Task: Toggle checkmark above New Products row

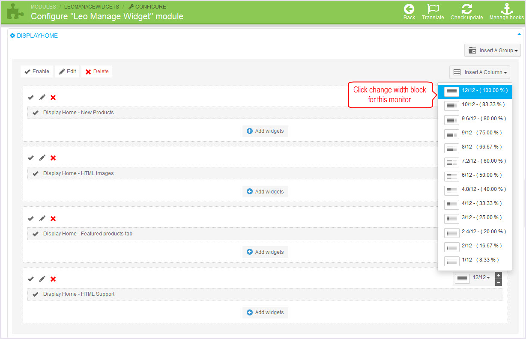Action: (x=31, y=98)
